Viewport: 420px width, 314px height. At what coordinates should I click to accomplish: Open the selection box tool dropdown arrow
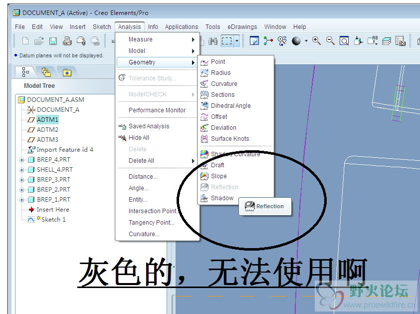(x=237, y=41)
